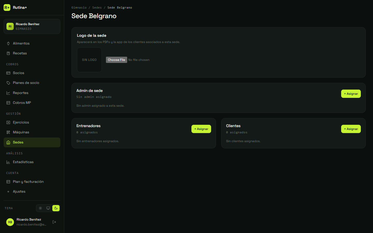Click the Ejercicios play icon

pos(8,122)
